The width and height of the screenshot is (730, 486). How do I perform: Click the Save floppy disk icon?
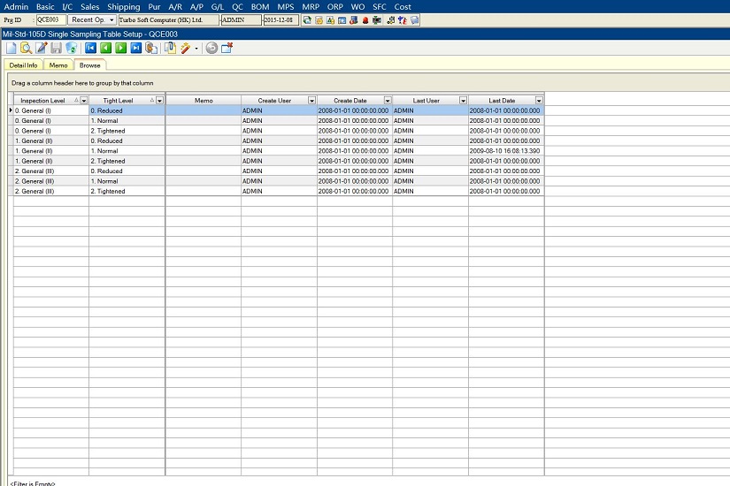pyautogui.click(x=57, y=48)
